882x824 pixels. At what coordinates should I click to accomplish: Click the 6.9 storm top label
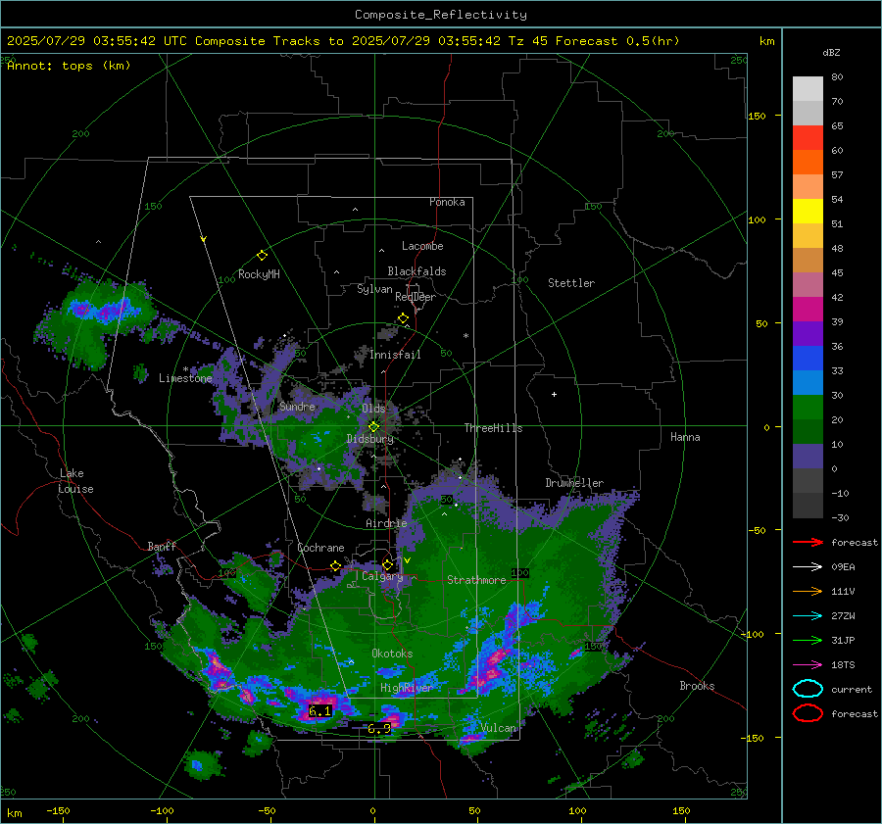pyautogui.click(x=378, y=729)
